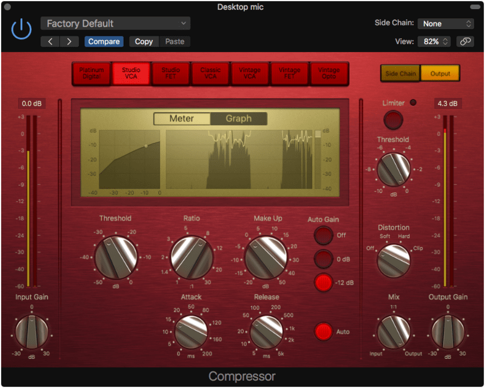Select the Vintage FET model
This screenshot has width=485, height=388.
pos(289,73)
